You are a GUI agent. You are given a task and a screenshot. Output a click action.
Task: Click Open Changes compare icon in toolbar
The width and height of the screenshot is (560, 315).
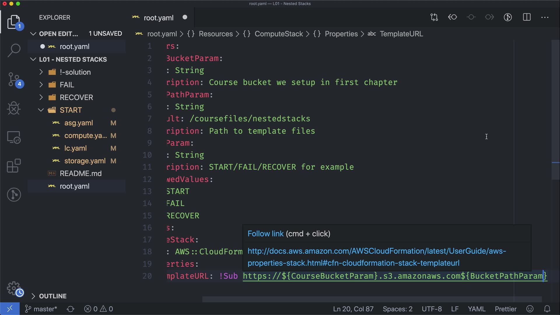[x=434, y=17]
